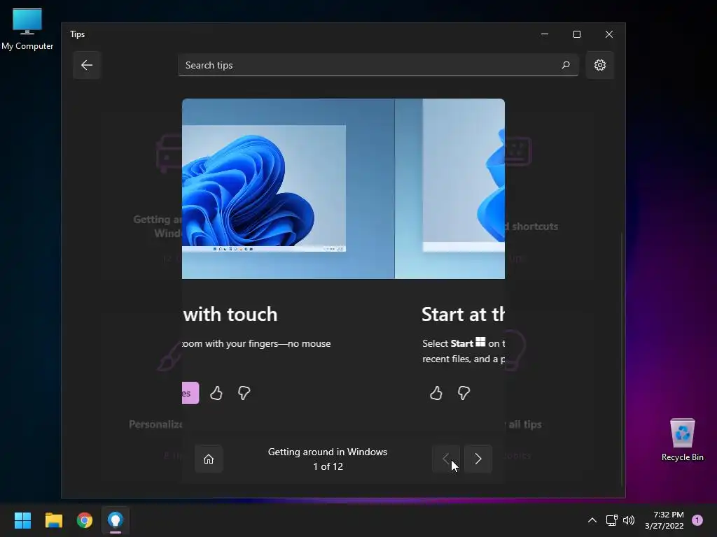The width and height of the screenshot is (717, 537).
Task: Show hidden system tray icons
Action: (592, 520)
